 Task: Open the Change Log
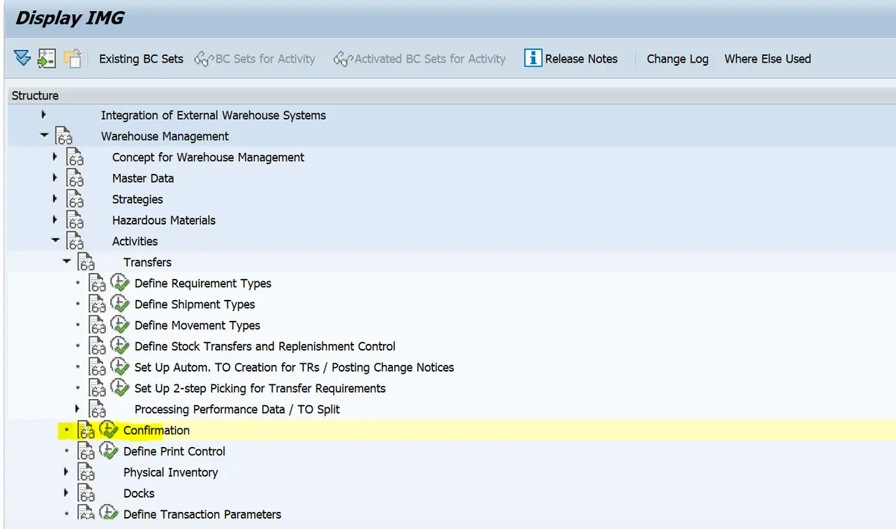pos(677,59)
